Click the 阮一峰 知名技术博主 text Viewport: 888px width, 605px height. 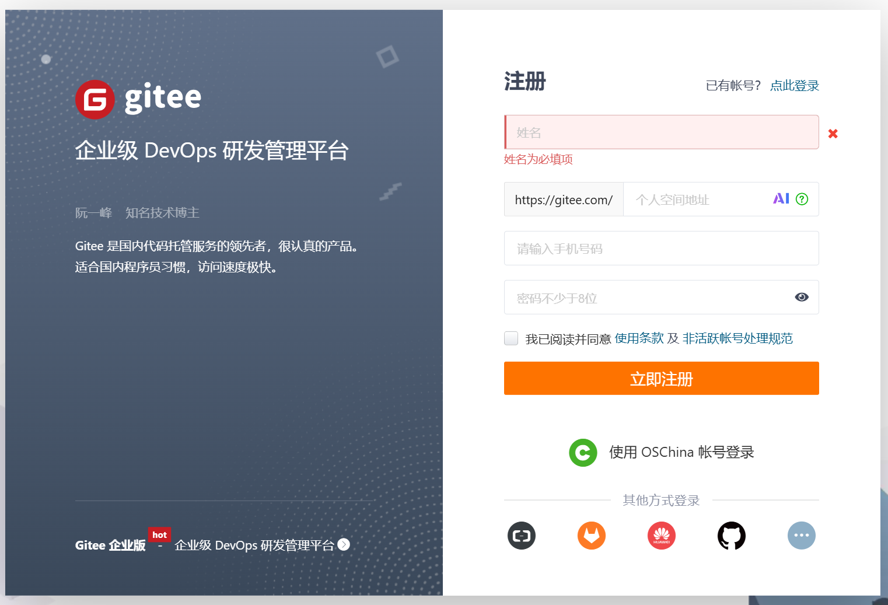[x=137, y=213]
